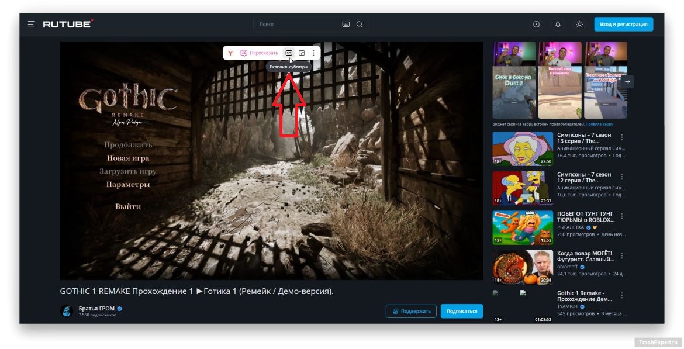This screenshot has width=684, height=349.
Task: Open the РЫГАЛЕТКА channel link
Action: tap(570, 227)
